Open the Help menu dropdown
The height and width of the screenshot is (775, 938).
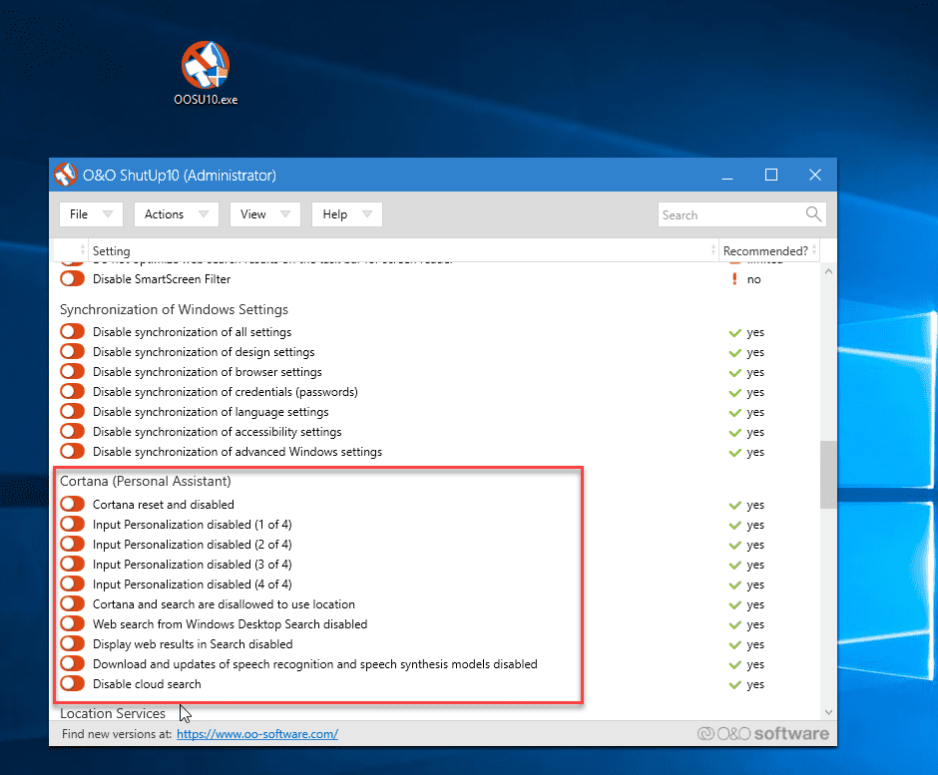pos(347,214)
